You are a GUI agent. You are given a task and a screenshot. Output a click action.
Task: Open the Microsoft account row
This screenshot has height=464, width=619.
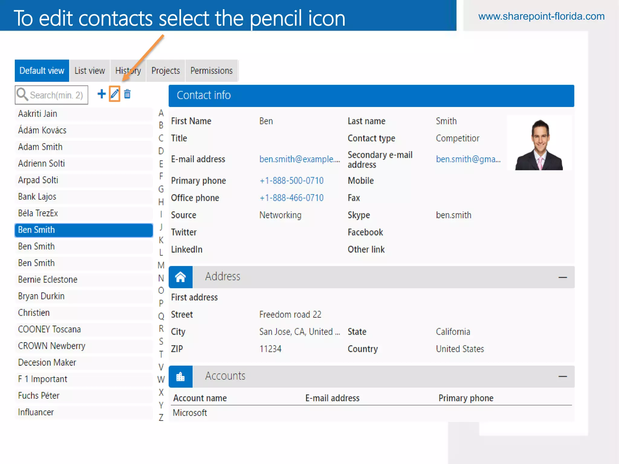(x=372, y=413)
